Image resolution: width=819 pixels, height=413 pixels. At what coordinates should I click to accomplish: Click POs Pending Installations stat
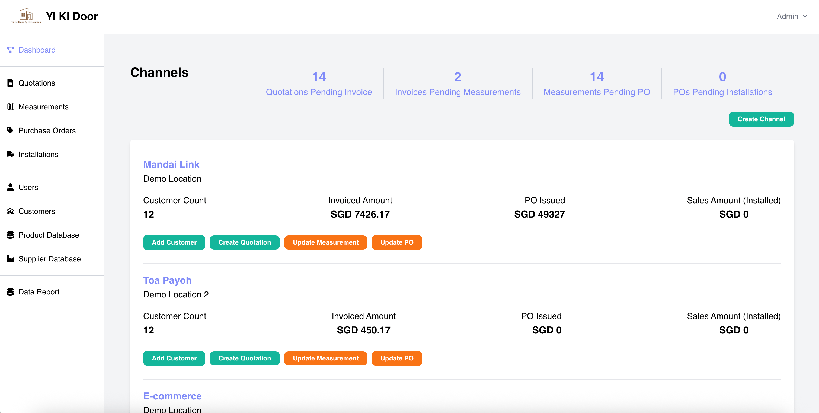[722, 84]
